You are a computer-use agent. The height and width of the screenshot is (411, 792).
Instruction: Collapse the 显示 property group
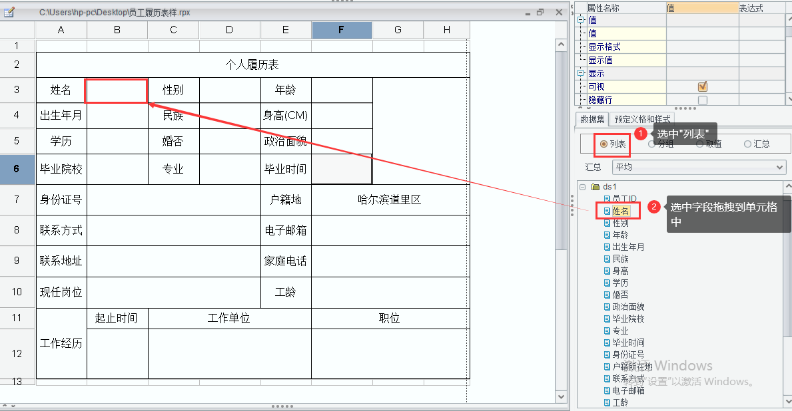(x=580, y=73)
